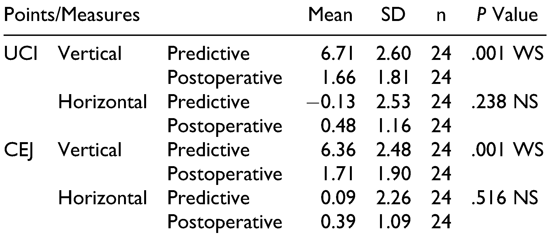Select the negative mean value −0.13
The width and height of the screenshot is (549, 236).
point(331,102)
